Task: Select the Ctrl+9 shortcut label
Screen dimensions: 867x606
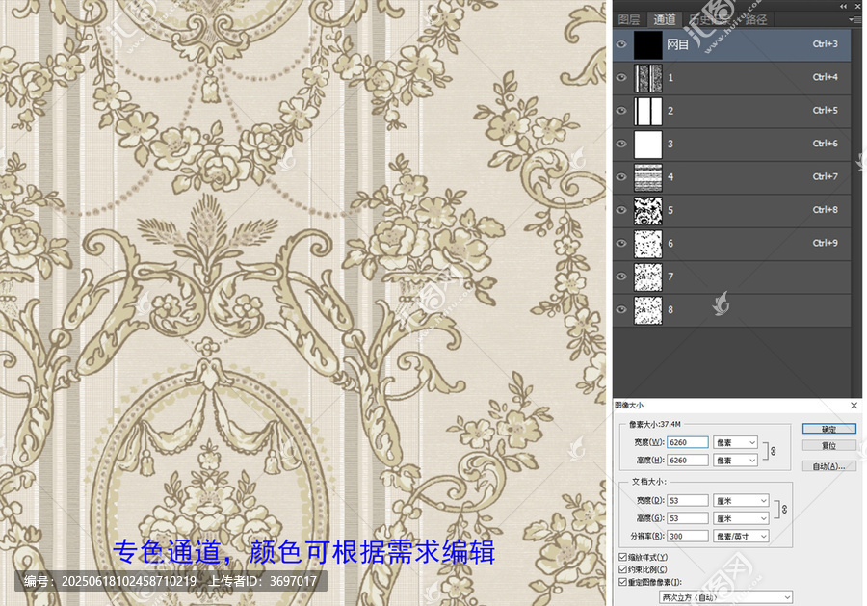Action: [825, 243]
